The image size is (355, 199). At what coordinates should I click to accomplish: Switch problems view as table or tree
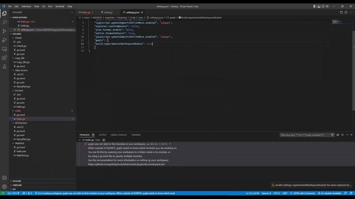pos(343,135)
